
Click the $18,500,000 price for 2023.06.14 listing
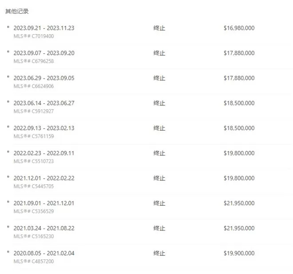pos(239,103)
